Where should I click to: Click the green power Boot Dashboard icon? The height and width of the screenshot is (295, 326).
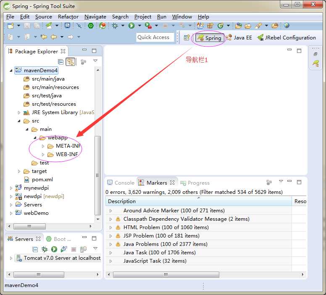pos(91,26)
